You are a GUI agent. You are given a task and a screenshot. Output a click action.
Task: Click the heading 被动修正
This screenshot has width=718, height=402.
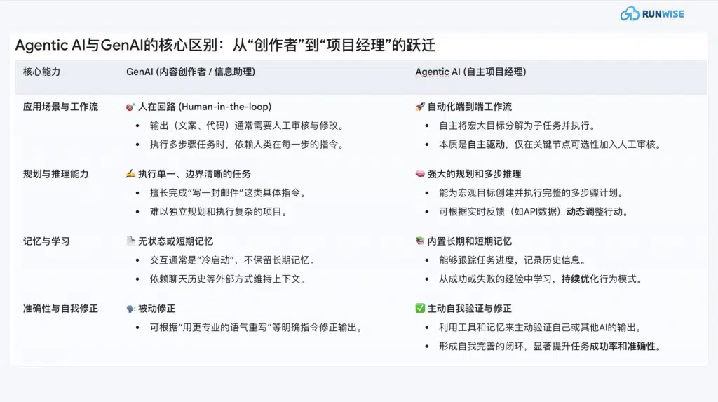[x=156, y=309]
